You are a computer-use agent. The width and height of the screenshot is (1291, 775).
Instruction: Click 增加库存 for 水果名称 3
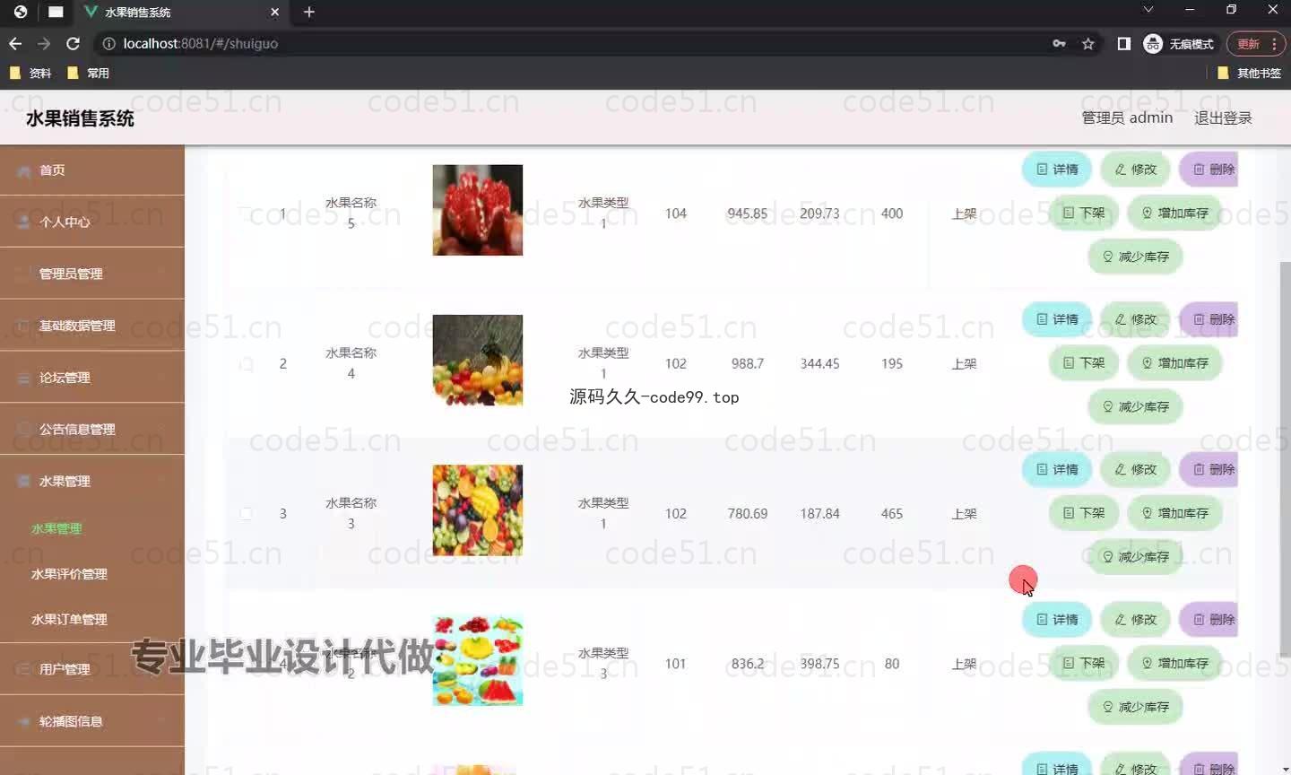(1174, 513)
